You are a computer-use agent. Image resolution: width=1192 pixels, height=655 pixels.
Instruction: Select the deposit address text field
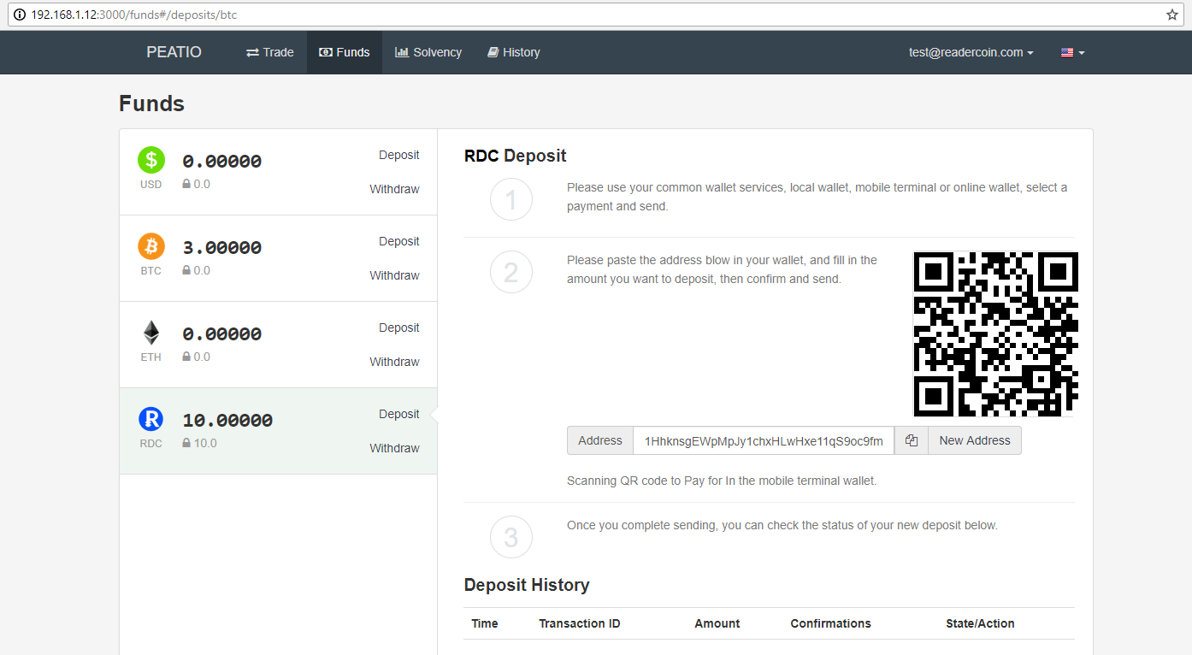click(763, 441)
